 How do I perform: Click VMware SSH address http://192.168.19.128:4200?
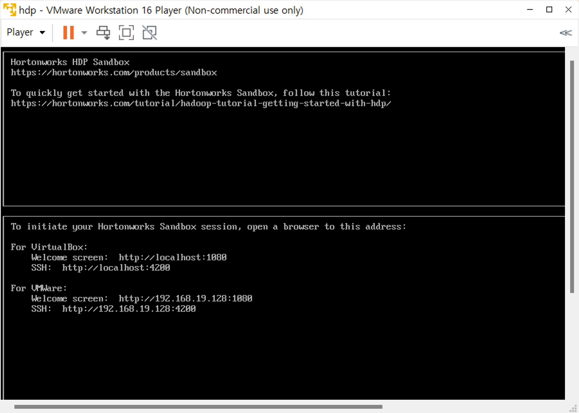[129, 309]
